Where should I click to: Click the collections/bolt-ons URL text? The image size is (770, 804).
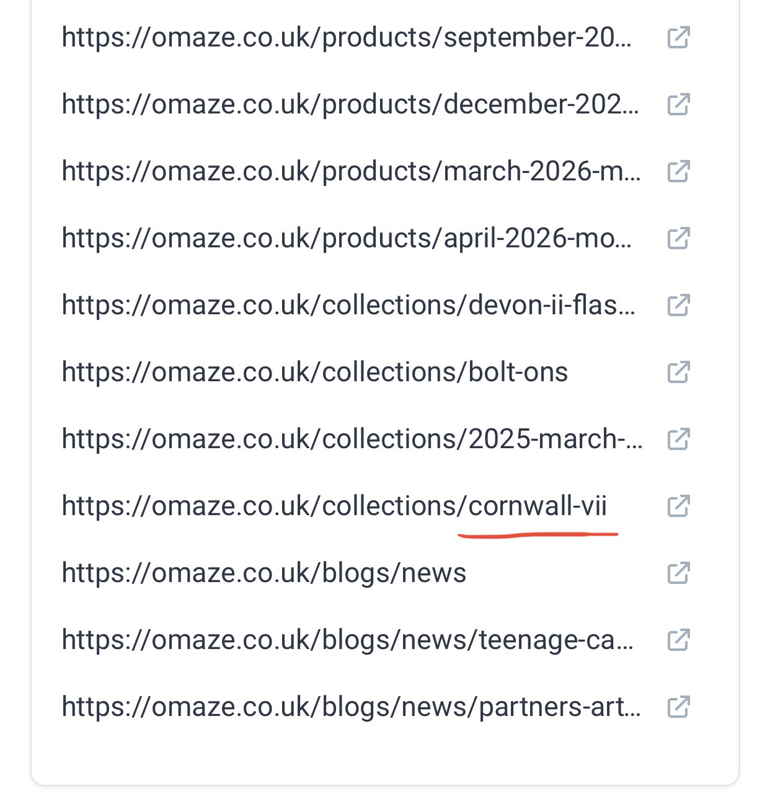click(x=314, y=373)
